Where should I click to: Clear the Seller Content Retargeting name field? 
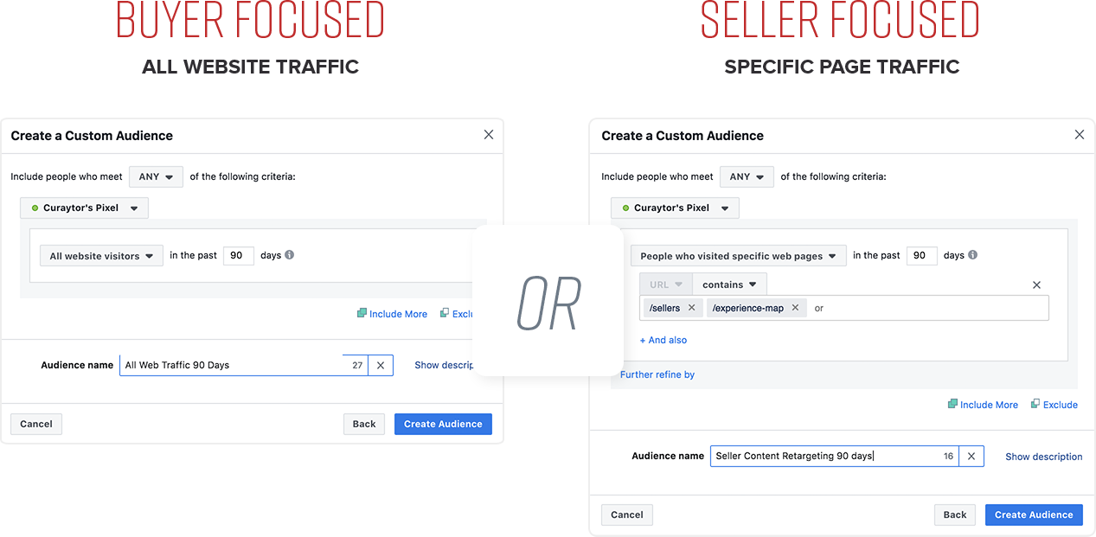coord(971,457)
